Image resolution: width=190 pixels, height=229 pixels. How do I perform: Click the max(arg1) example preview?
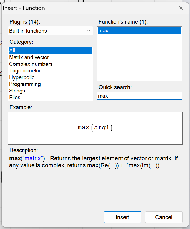[95, 128]
